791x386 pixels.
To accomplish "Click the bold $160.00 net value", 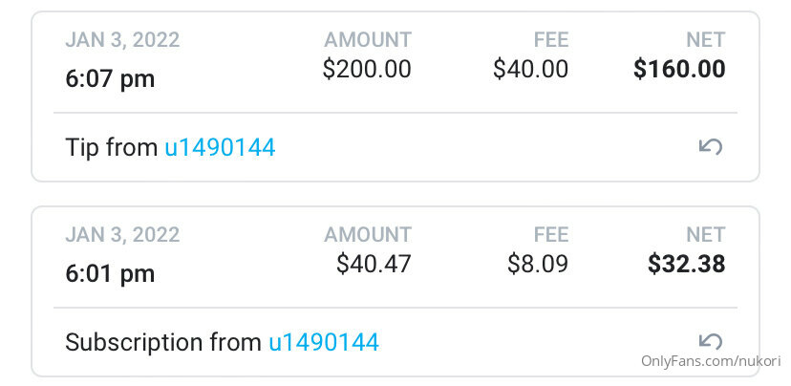I will (679, 69).
